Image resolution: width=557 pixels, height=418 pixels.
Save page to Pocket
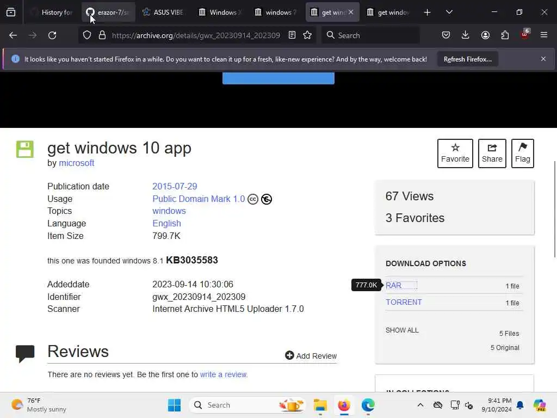pyautogui.click(x=446, y=35)
